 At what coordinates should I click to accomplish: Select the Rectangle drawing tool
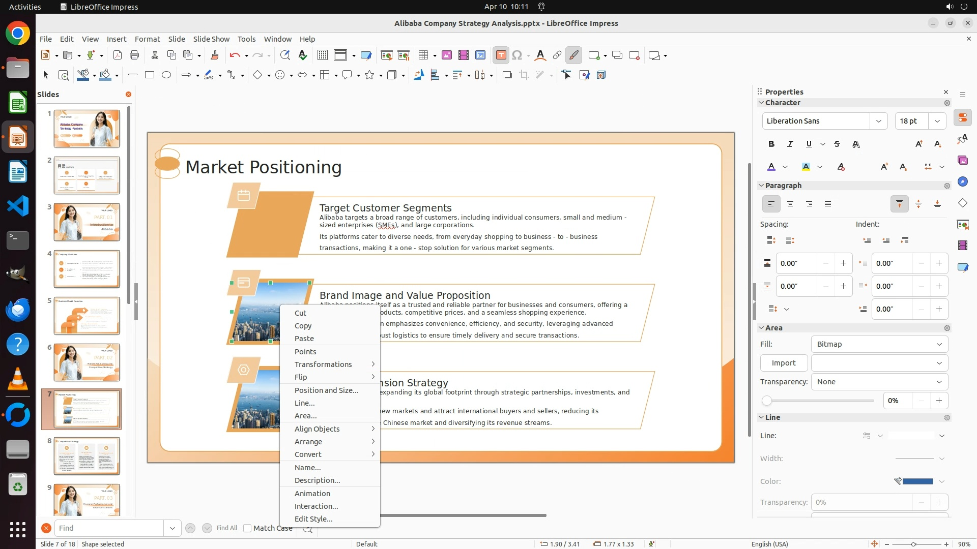click(x=150, y=75)
